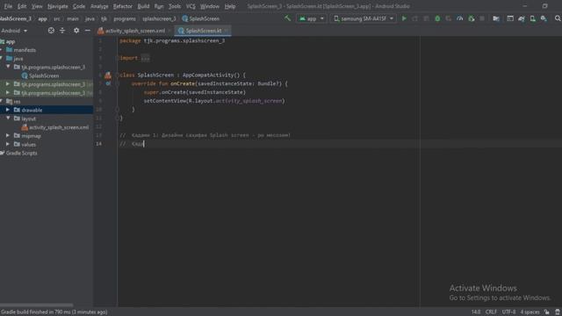This screenshot has width=562, height=316.
Task: Open the Android profiler gauge icon
Action: coord(459,18)
